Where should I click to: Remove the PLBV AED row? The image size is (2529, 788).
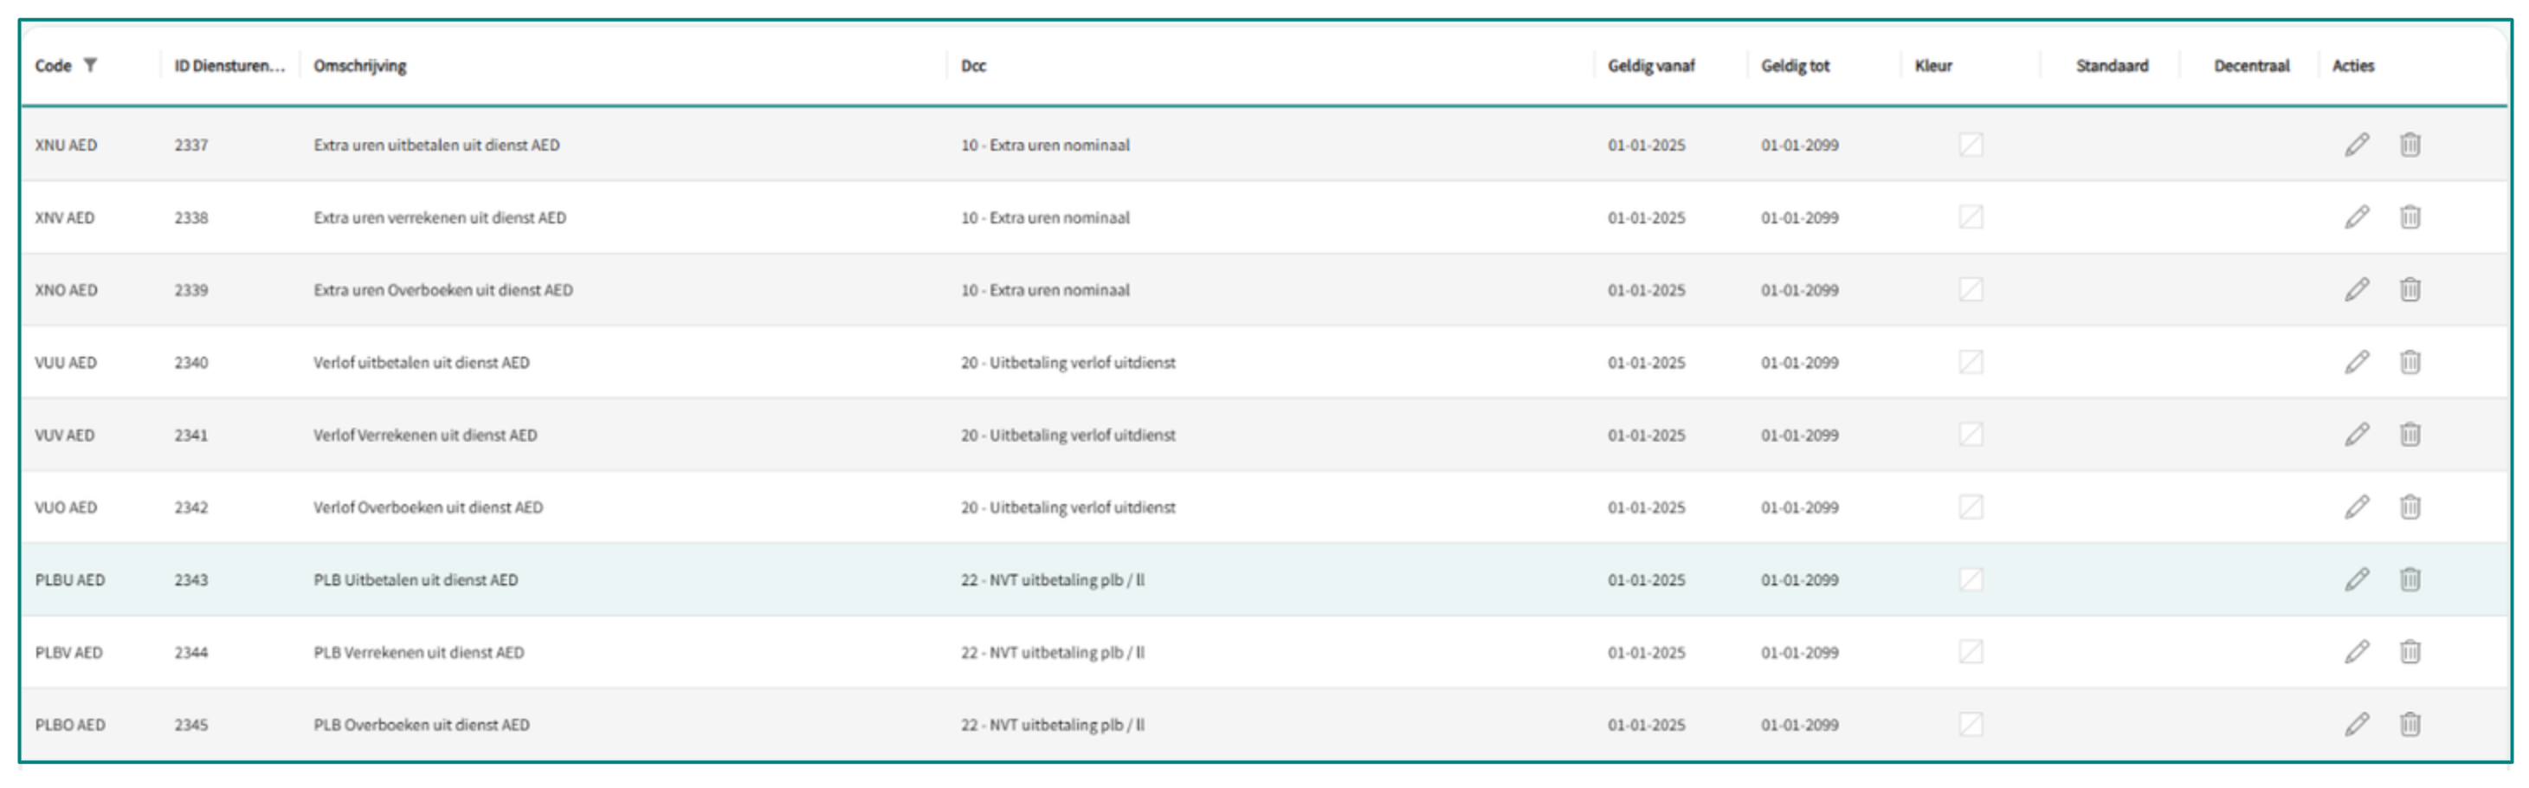(x=2410, y=653)
